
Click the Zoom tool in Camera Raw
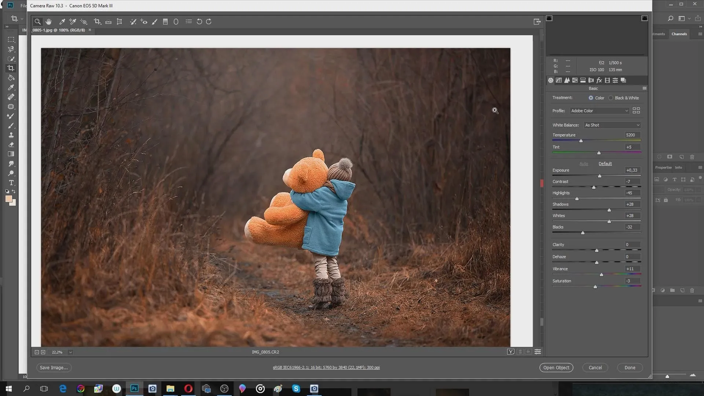pyautogui.click(x=37, y=21)
